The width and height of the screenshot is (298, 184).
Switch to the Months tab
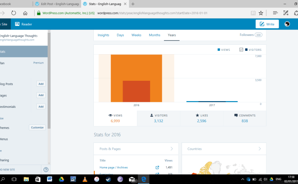154,35
